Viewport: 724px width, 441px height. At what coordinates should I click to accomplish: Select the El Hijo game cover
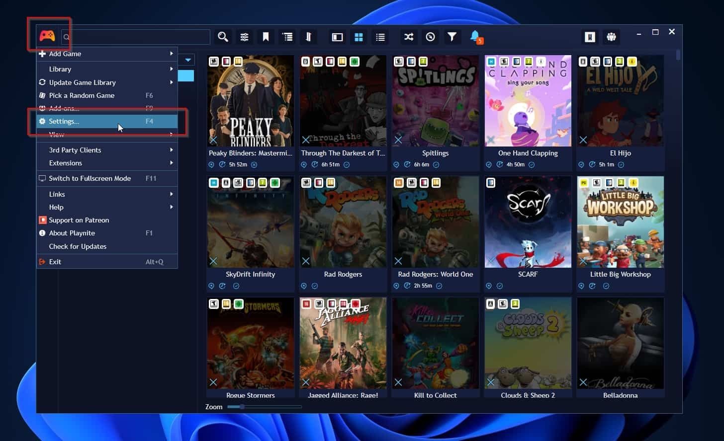[621, 101]
